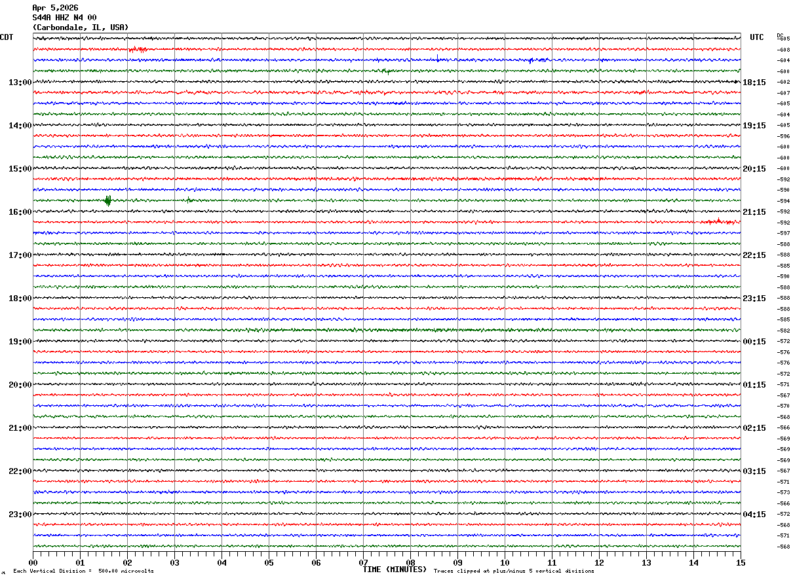Select the S44A HHZ N4 00 station label
Viewport: 793px width, 580px height.
64,18
